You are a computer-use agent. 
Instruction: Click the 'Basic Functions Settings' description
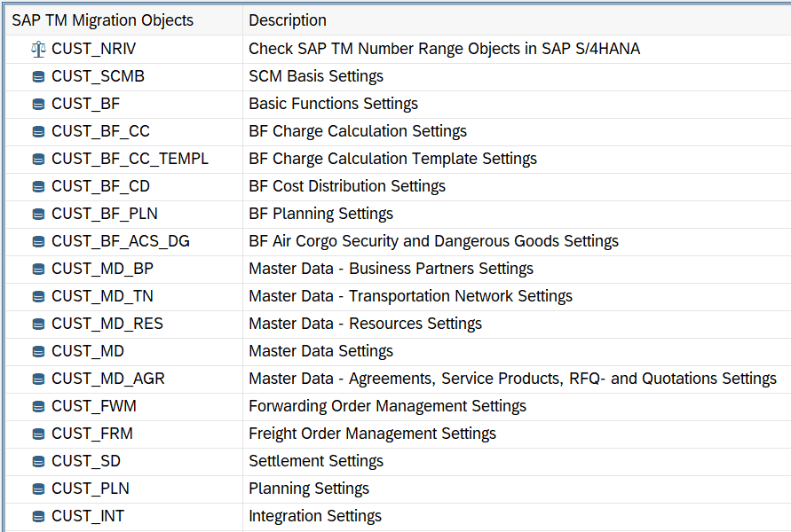click(x=334, y=104)
